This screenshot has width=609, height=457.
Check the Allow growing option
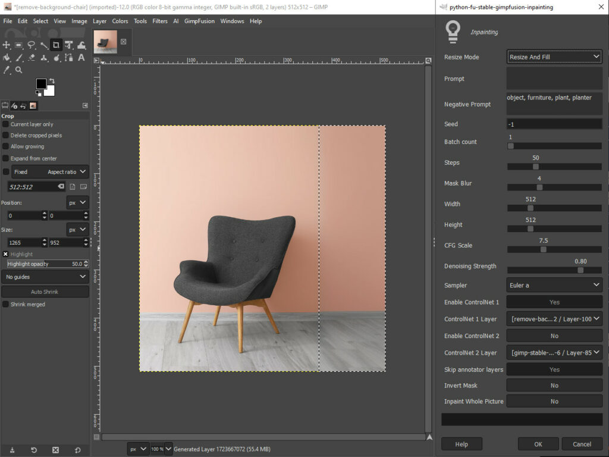7,146
